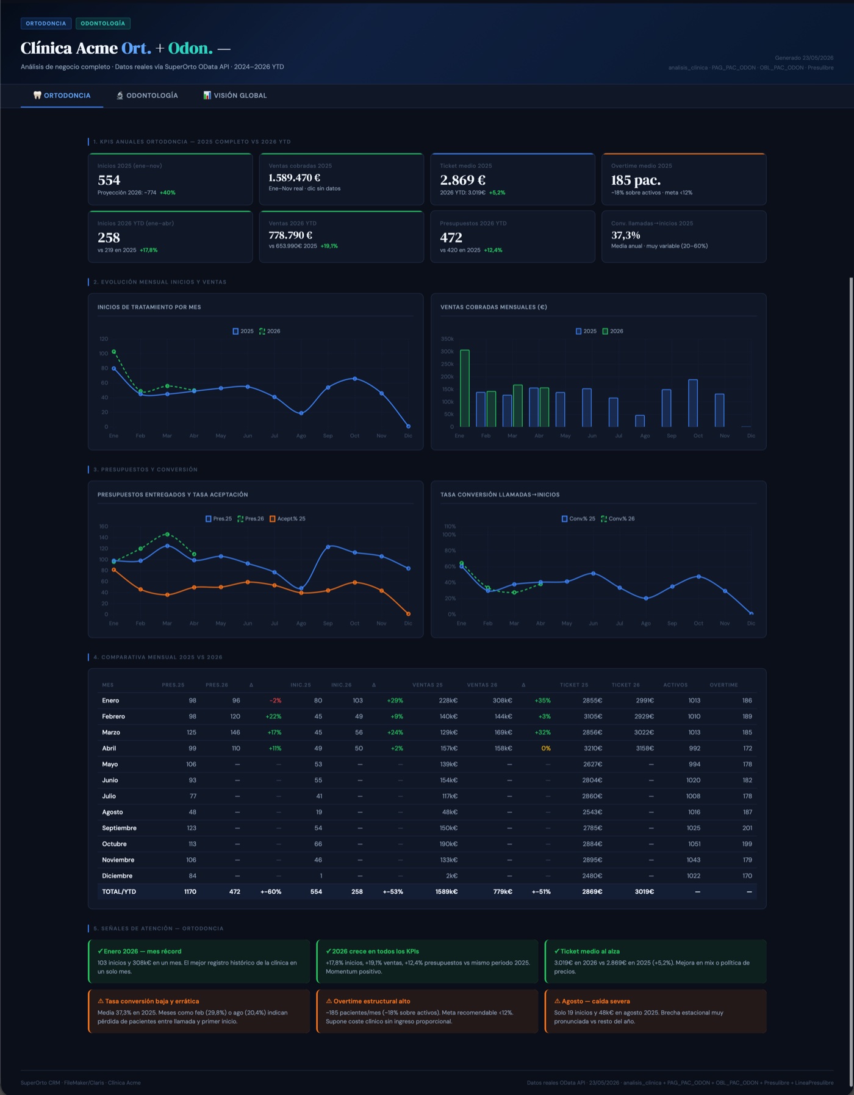Toggle Conv.% 26 legend in conversion chart
The height and width of the screenshot is (1095, 854).
[618, 519]
